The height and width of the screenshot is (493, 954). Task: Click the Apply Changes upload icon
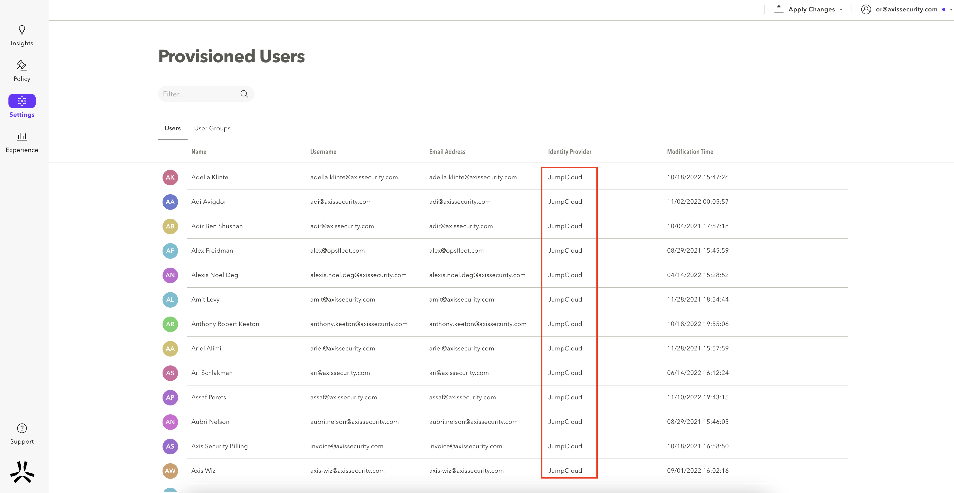779,9
